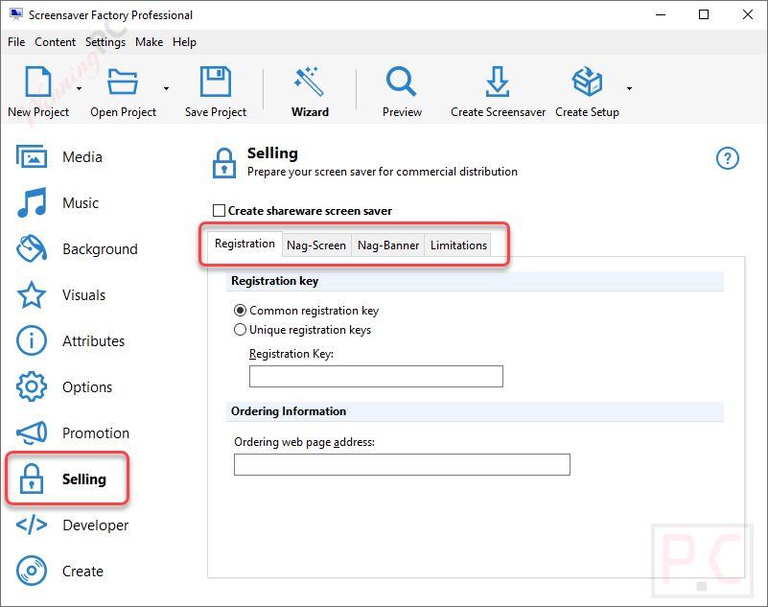768x607 pixels.
Task: Click the Ordering web page address field
Action: coord(402,464)
